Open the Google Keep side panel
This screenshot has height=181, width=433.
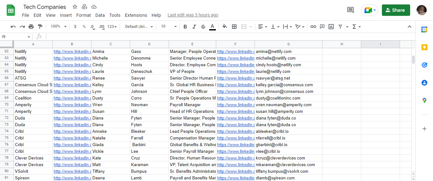tap(424, 47)
